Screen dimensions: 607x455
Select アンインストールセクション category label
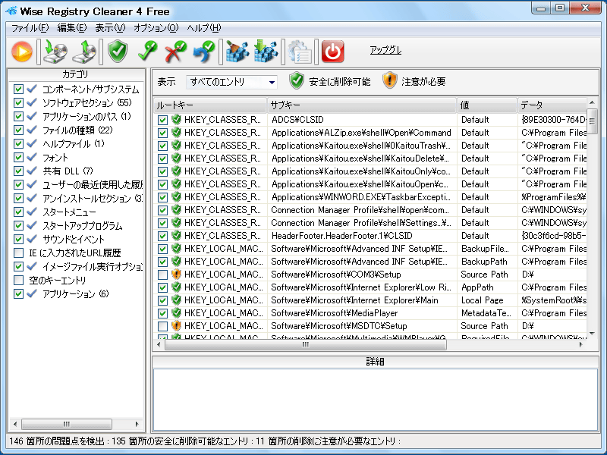(92, 198)
